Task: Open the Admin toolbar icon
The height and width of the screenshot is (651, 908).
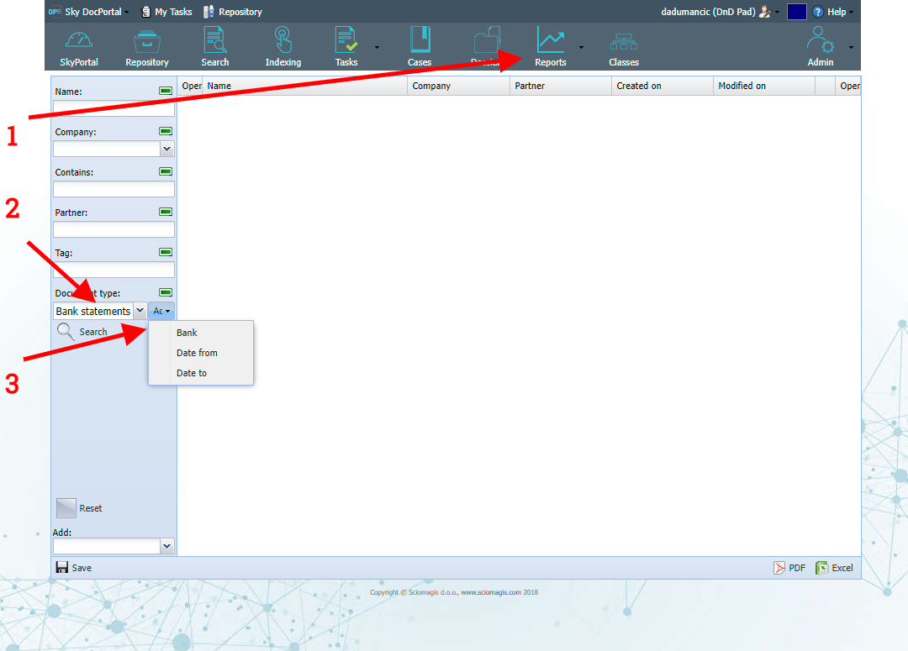Action: pyautogui.click(x=820, y=47)
